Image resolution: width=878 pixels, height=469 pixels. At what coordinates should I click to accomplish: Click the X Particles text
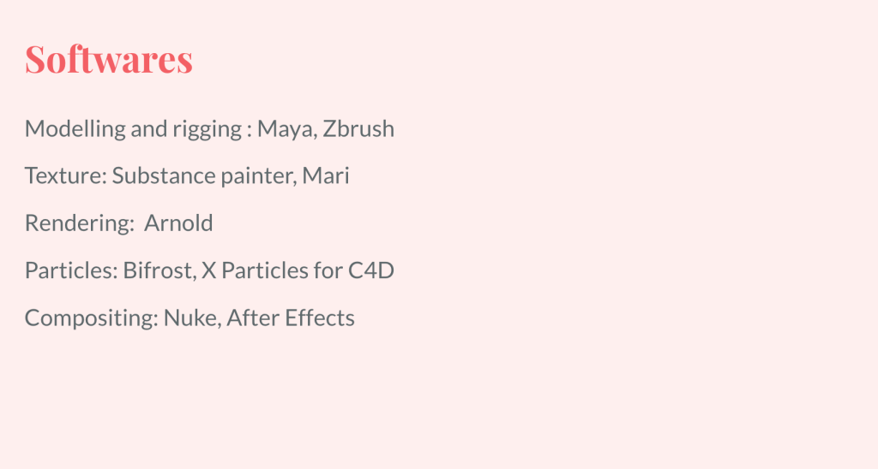255,270
